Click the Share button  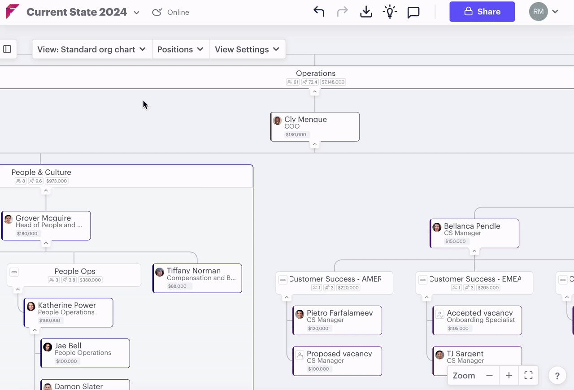(482, 12)
